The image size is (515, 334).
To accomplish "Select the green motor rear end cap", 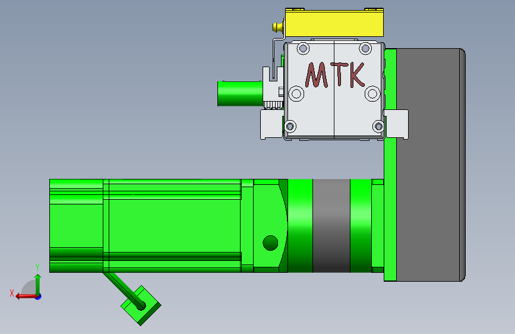I will (x=76, y=226).
